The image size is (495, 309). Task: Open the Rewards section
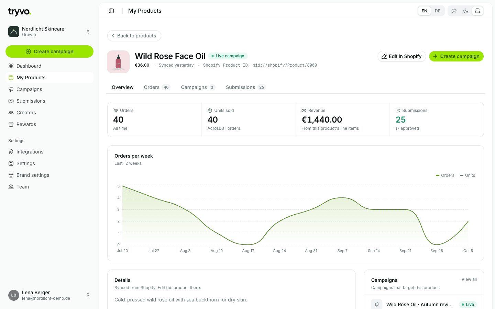[x=49, y=124]
